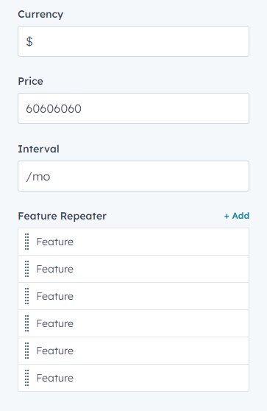Screen dimensions: 267x411
Task: Open the first Feature row
Action: [134, 242]
